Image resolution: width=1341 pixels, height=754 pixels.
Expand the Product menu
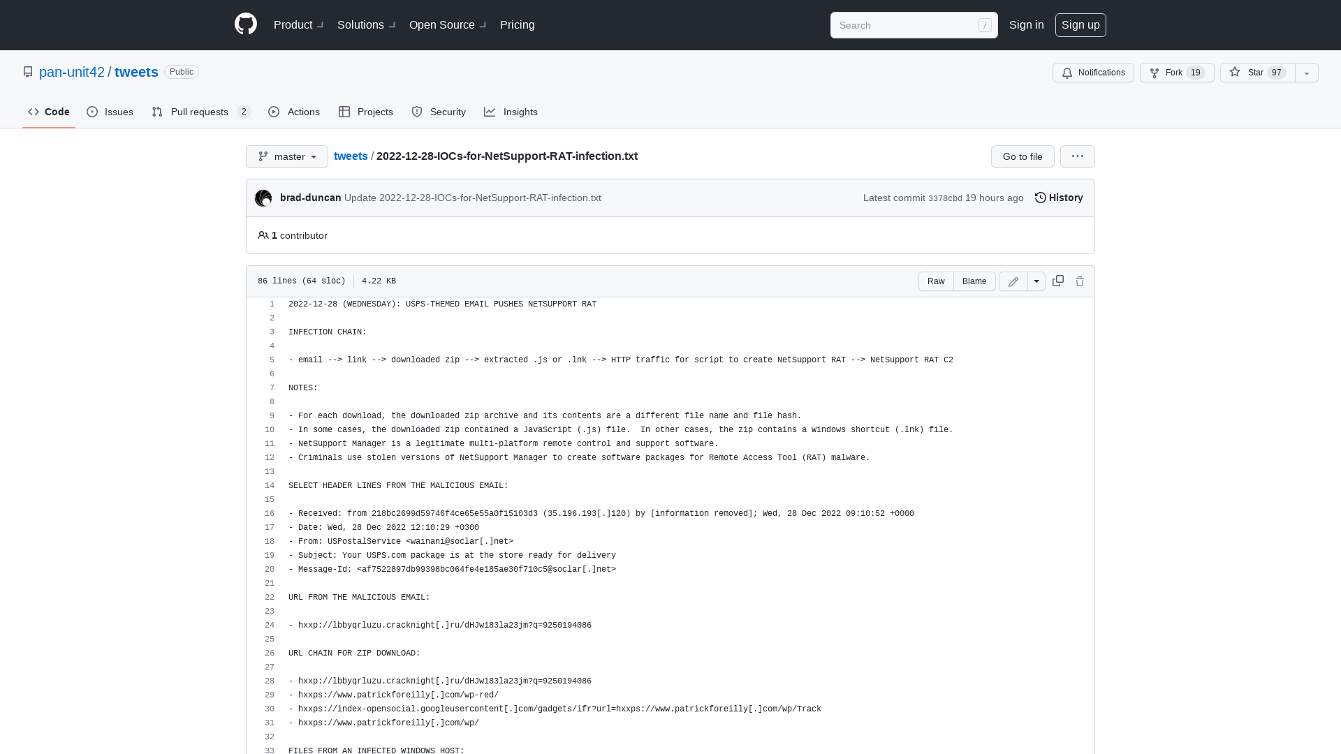pos(298,24)
